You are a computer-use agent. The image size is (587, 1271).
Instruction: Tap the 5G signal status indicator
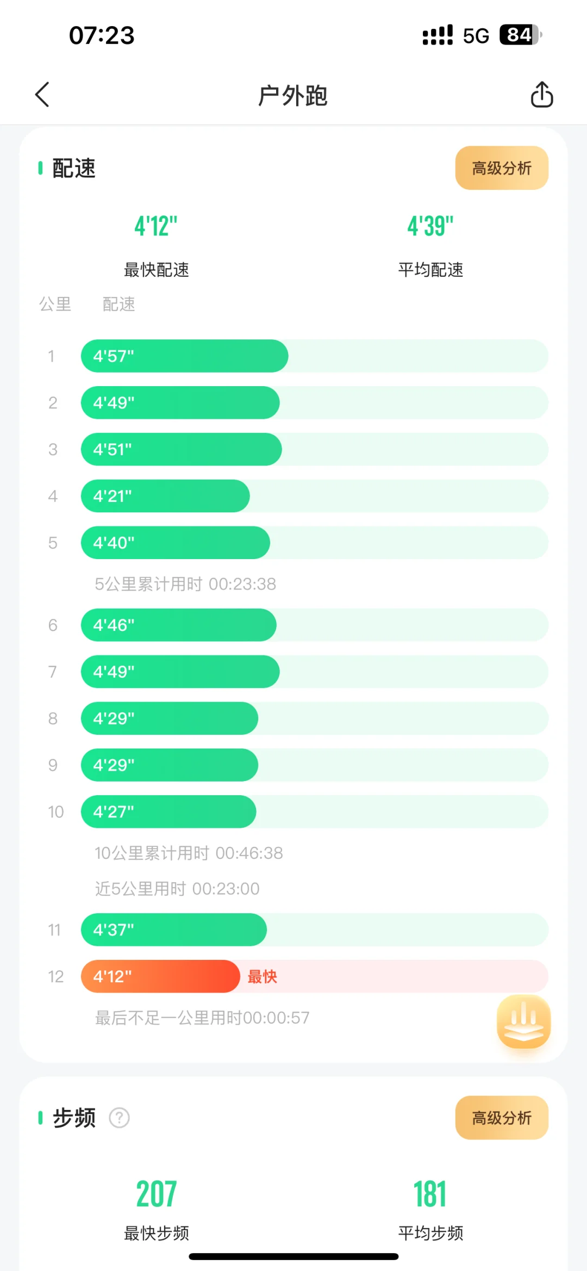476,36
